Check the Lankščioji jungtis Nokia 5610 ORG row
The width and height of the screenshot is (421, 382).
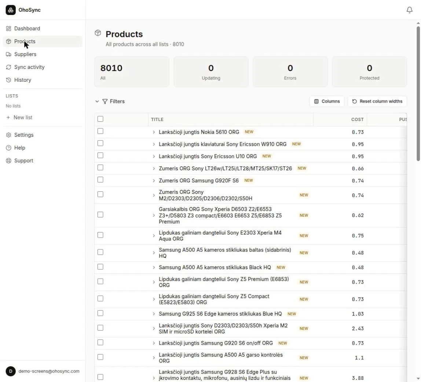coord(100,131)
